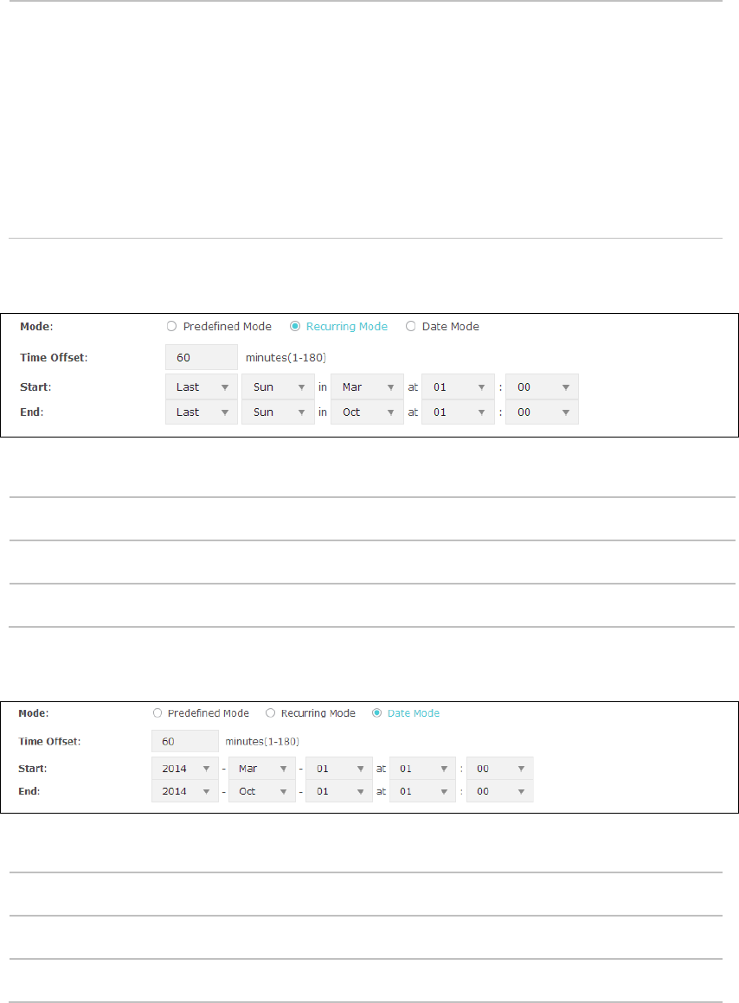Open Start minute '00' dropdown in date panel

click(499, 768)
